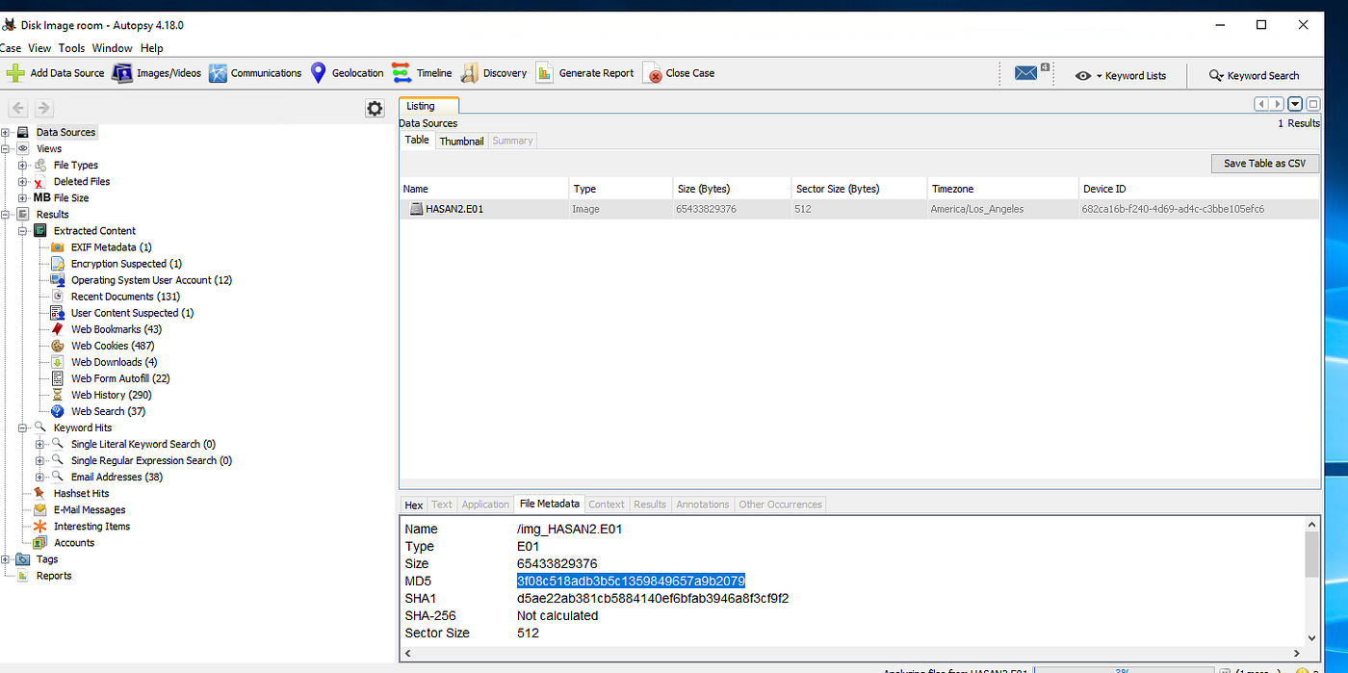
Task: Open the Timeline tool
Action: pos(421,73)
